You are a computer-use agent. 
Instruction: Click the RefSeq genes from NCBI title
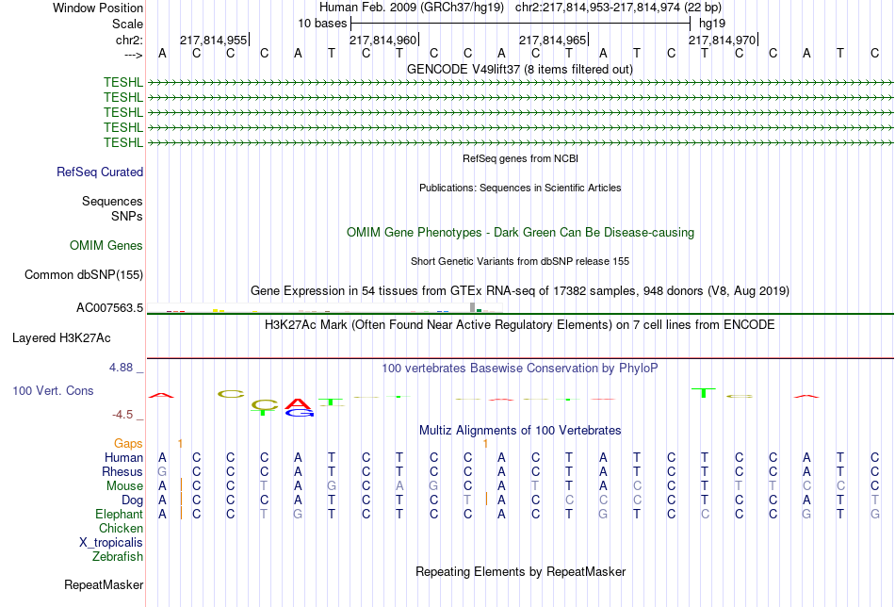(521, 158)
